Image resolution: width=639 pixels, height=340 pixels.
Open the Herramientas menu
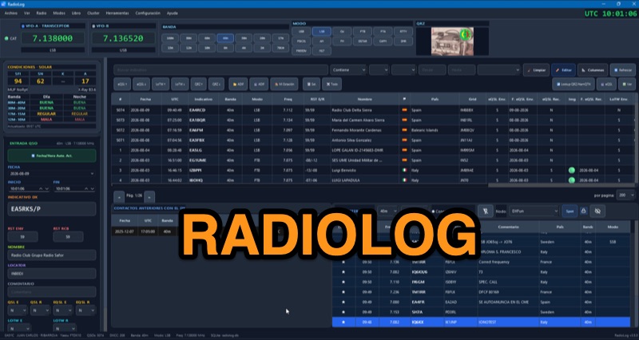click(117, 13)
